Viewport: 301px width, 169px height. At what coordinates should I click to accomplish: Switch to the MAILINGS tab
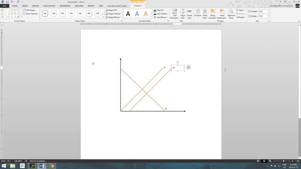[79, 6]
